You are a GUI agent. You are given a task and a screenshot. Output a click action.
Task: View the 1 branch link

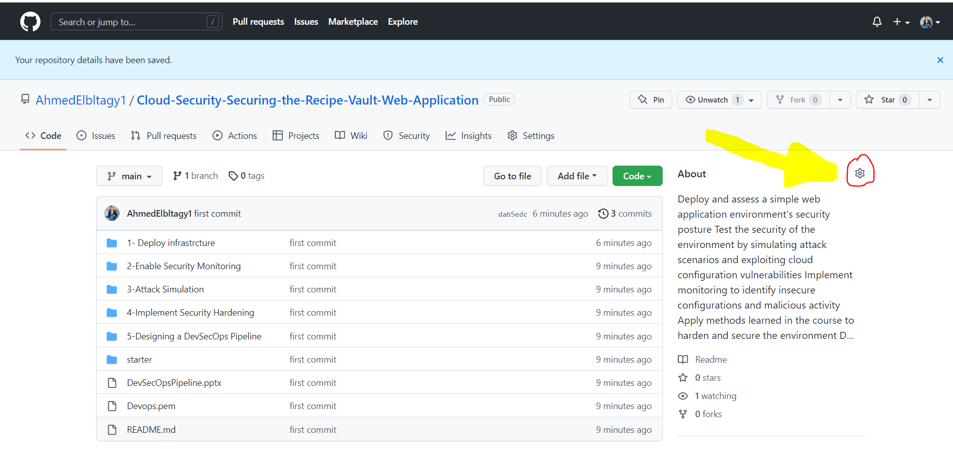point(195,176)
